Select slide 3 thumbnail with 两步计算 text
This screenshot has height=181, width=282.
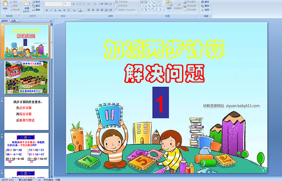point(26,113)
